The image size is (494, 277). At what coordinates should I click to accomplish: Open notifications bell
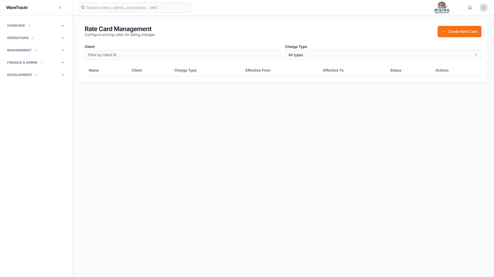pos(470,8)
